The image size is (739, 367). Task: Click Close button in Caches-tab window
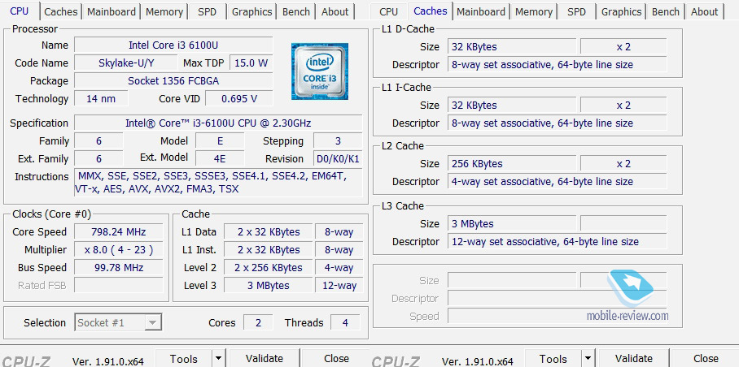(x=706, y=359)
